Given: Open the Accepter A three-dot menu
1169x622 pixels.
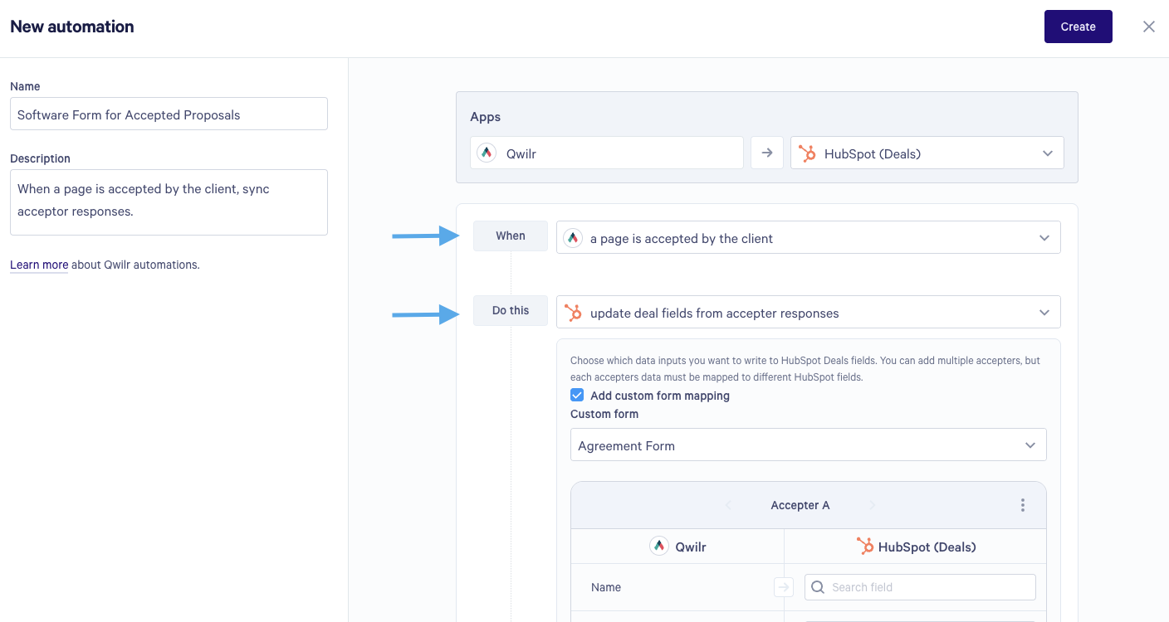Looking at the screenshot, I should (x=1023, y=505).
